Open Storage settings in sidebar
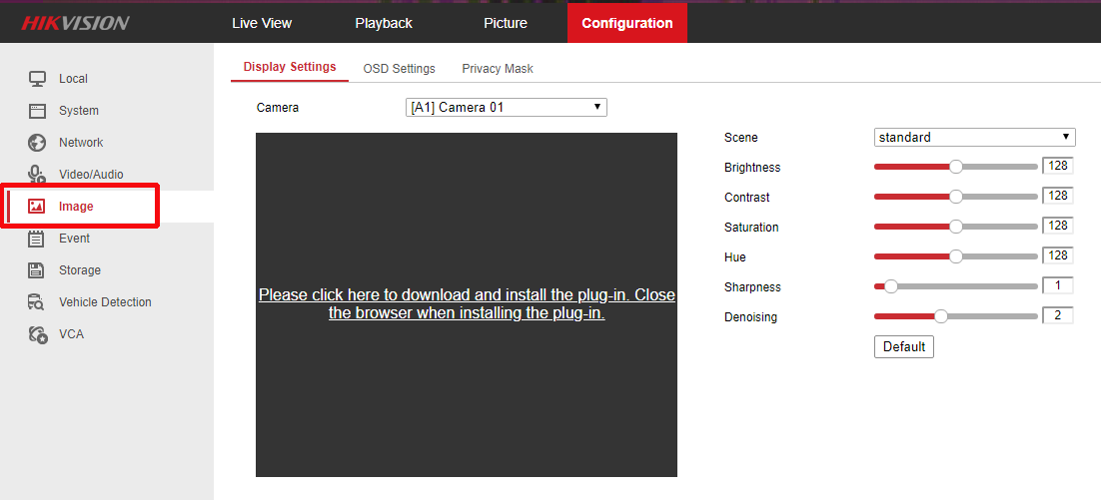Screen dimensions: 1101x500 (x=79, y=270)
